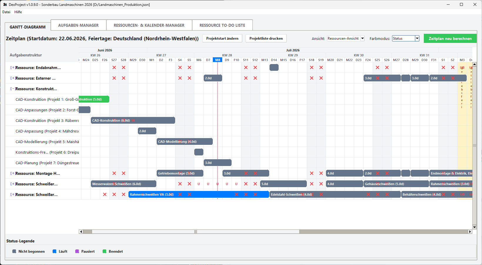
Task: Click the blue Läuft legend swatch
Action: pyautogui.click(x=54, y=251)
